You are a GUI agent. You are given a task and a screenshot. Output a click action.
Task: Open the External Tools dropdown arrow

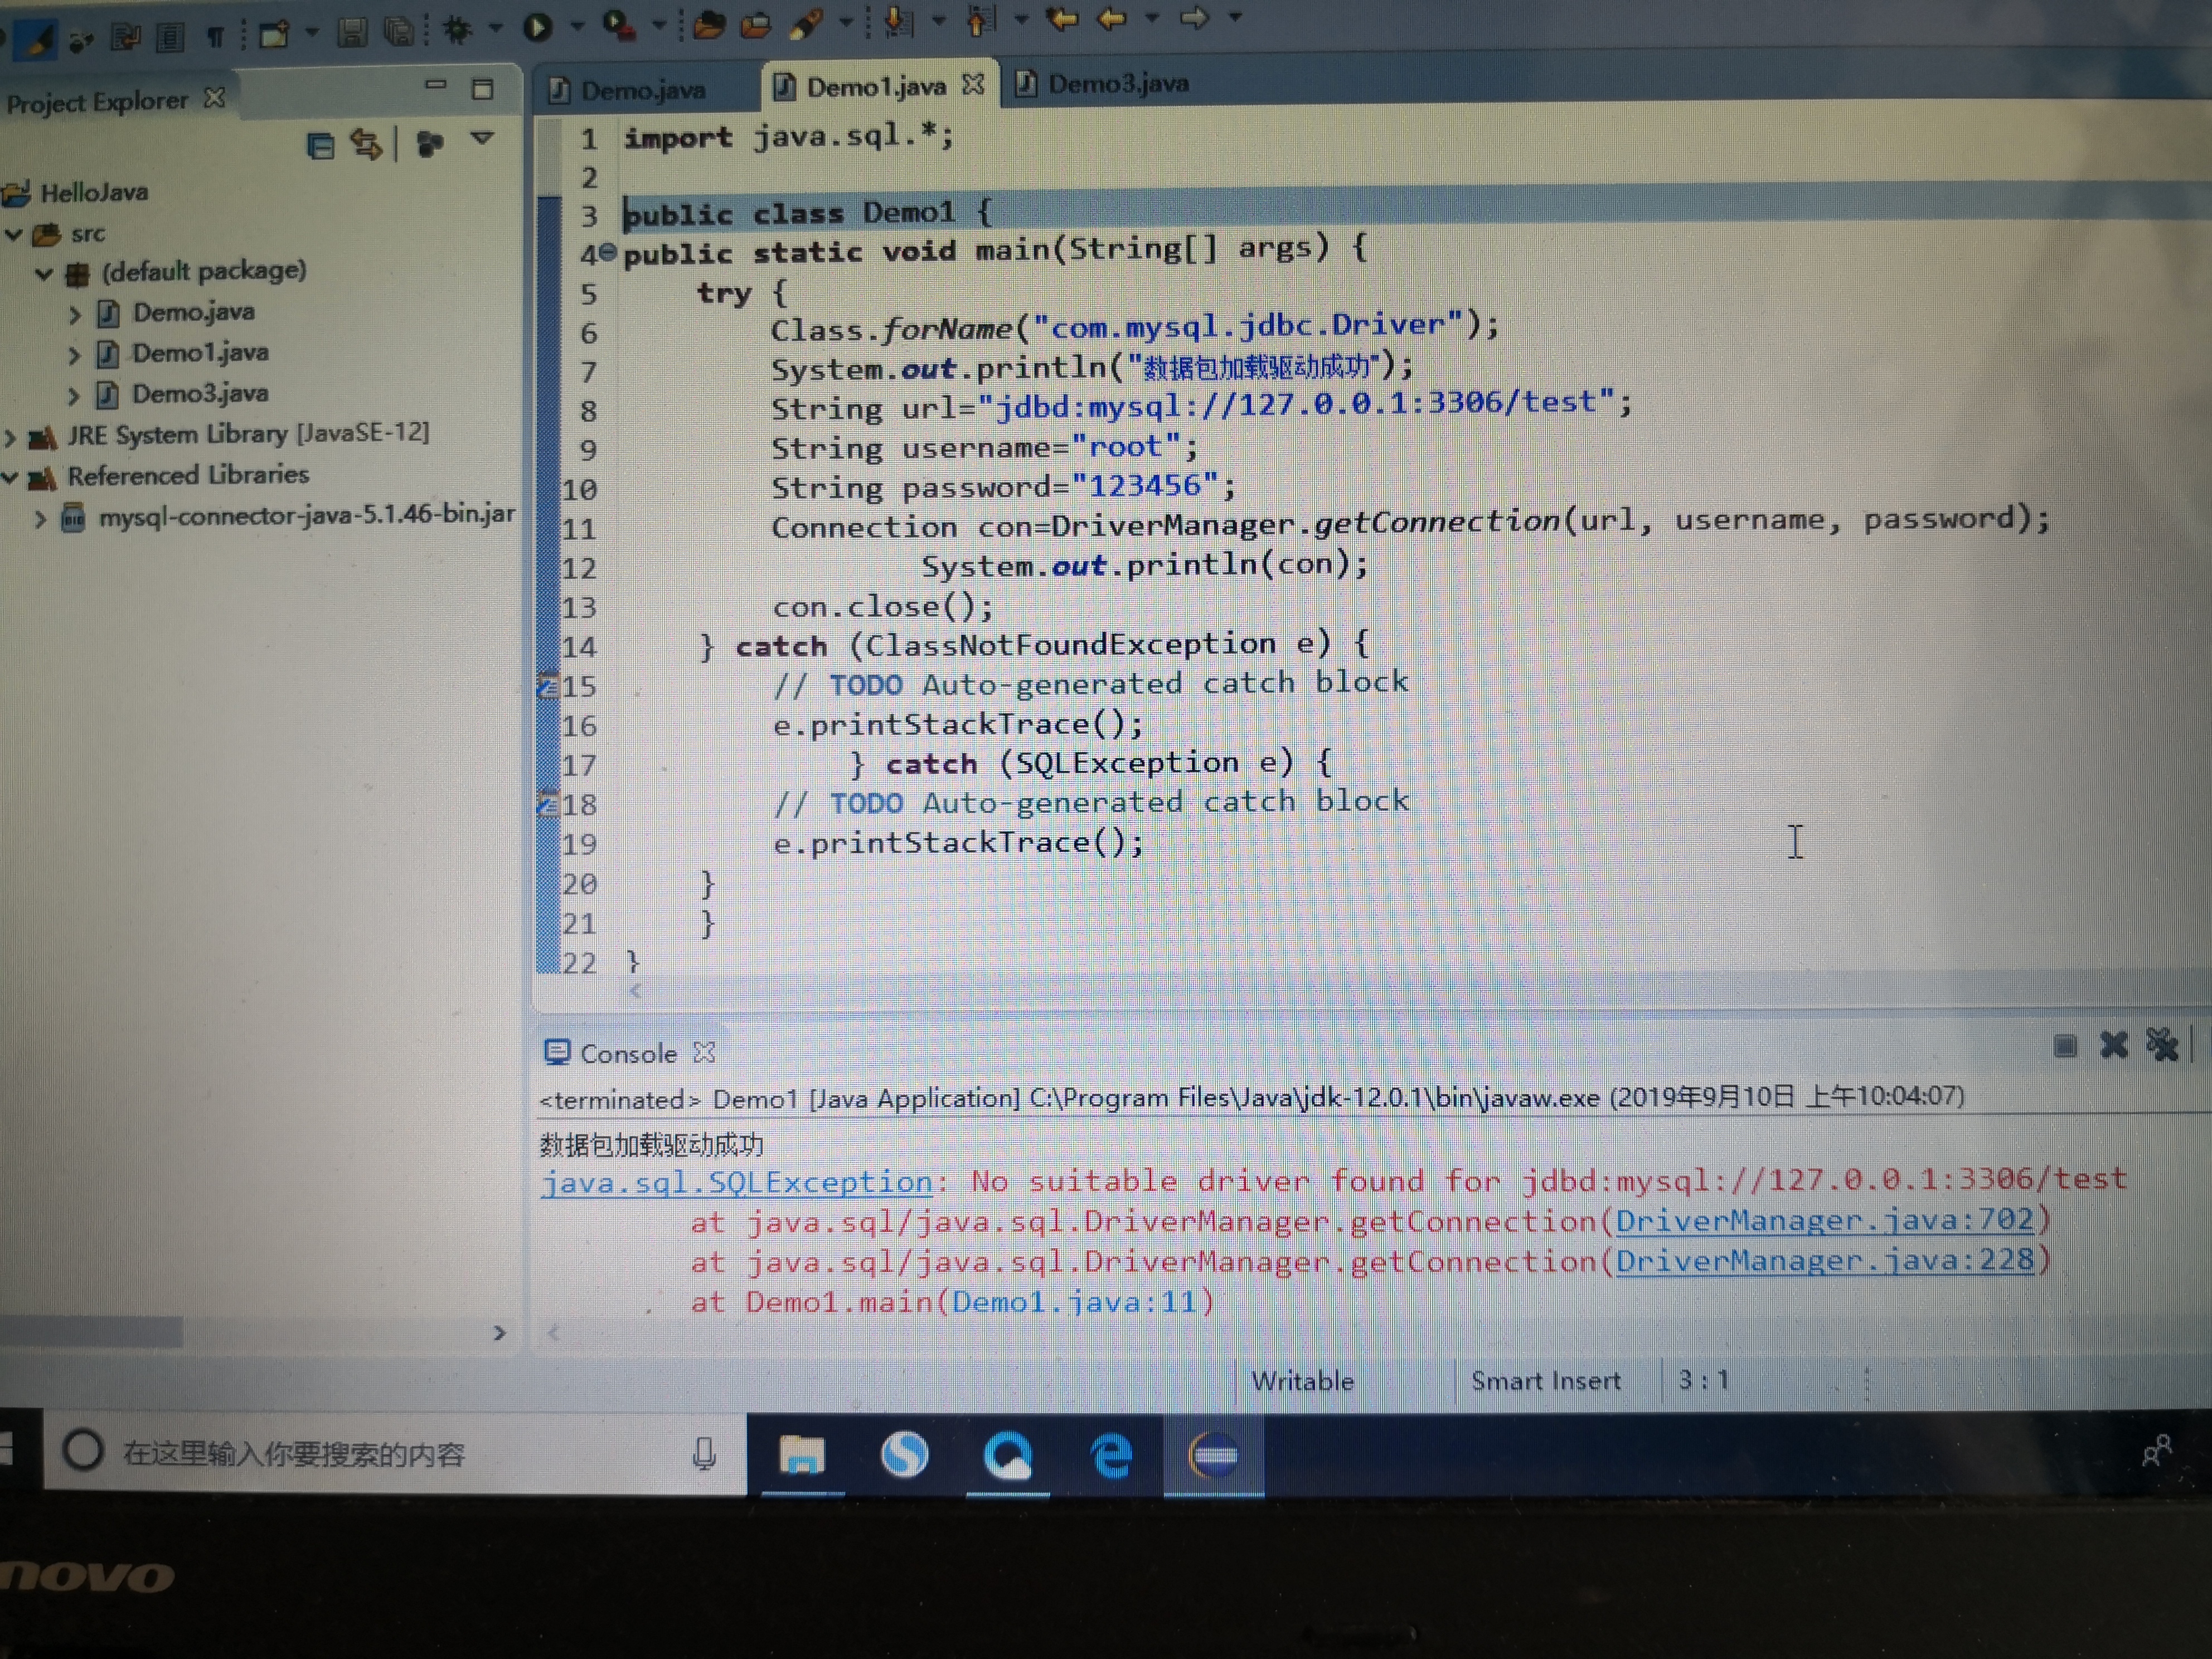659,24
